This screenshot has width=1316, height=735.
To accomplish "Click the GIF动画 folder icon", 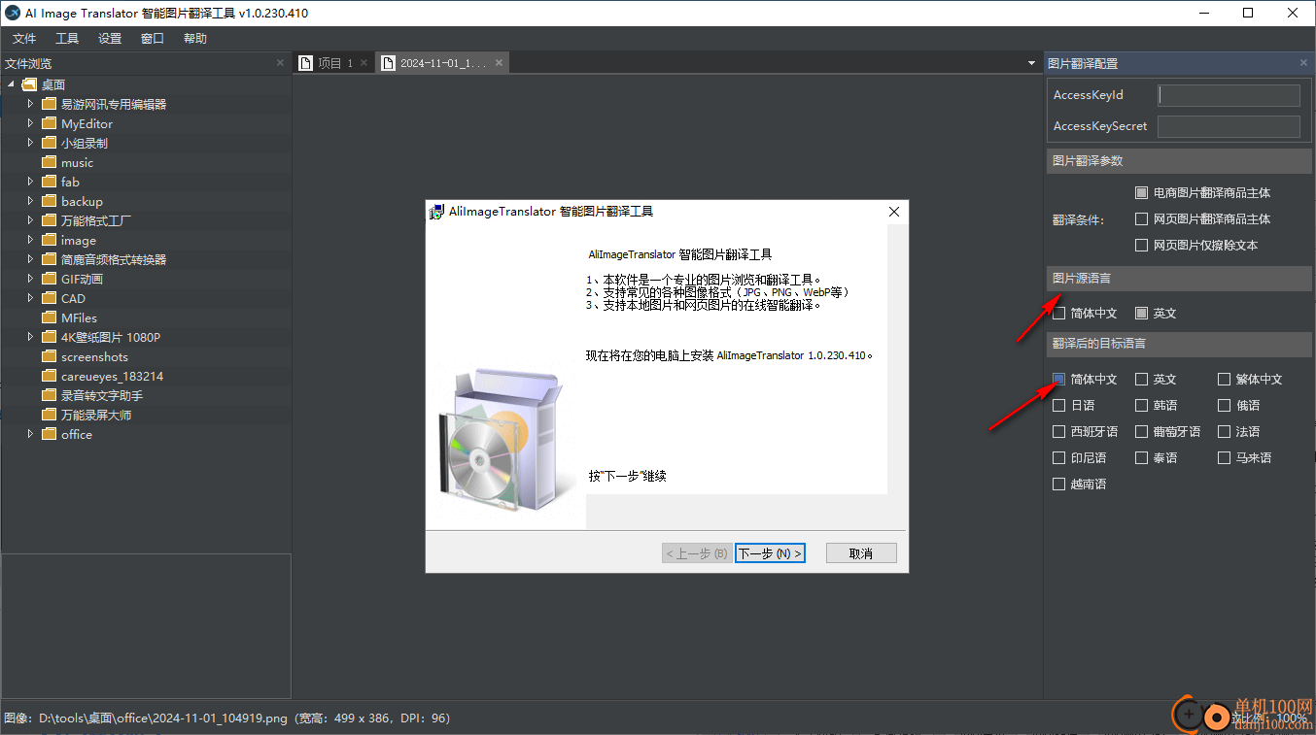I will coord(50,279).
